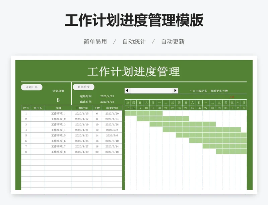Screen dimensions: 268x205
Task: Select start date 2020/4/23 cell
Action: click(82, 135)
